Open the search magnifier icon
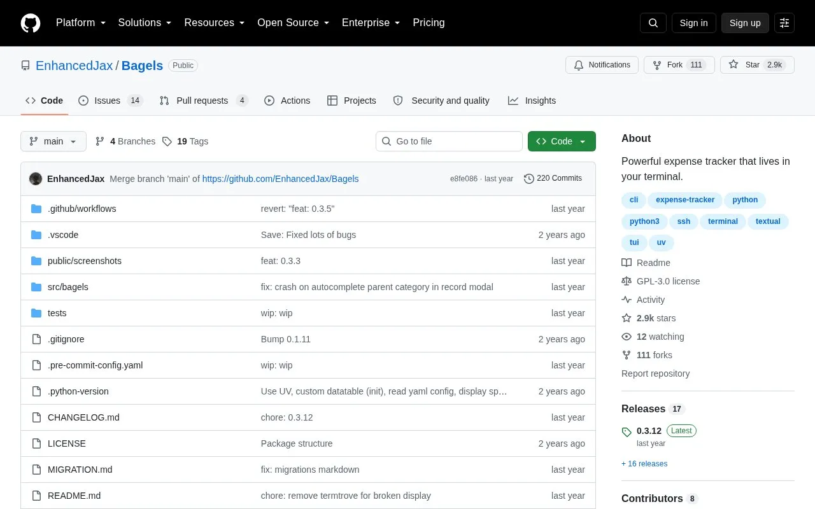This screenshot has width=815, height=509. [x=653, y=23]
